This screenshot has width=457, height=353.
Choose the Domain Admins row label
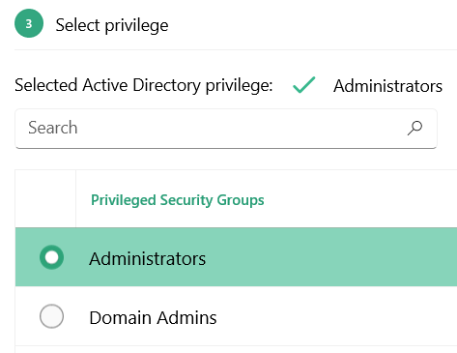[153, 317]
